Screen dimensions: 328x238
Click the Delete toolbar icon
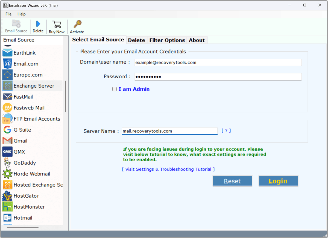pyautogui.click(x=38, y=24)
